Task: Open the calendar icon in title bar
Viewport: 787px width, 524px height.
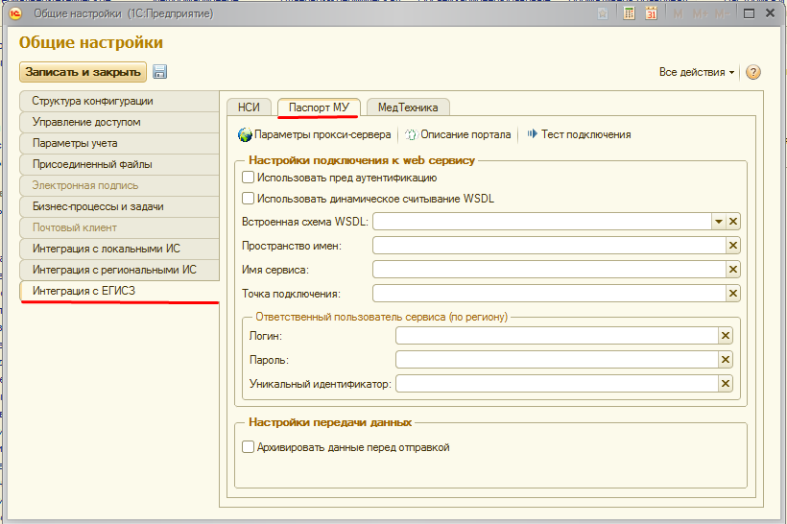Action: (652, 14)
